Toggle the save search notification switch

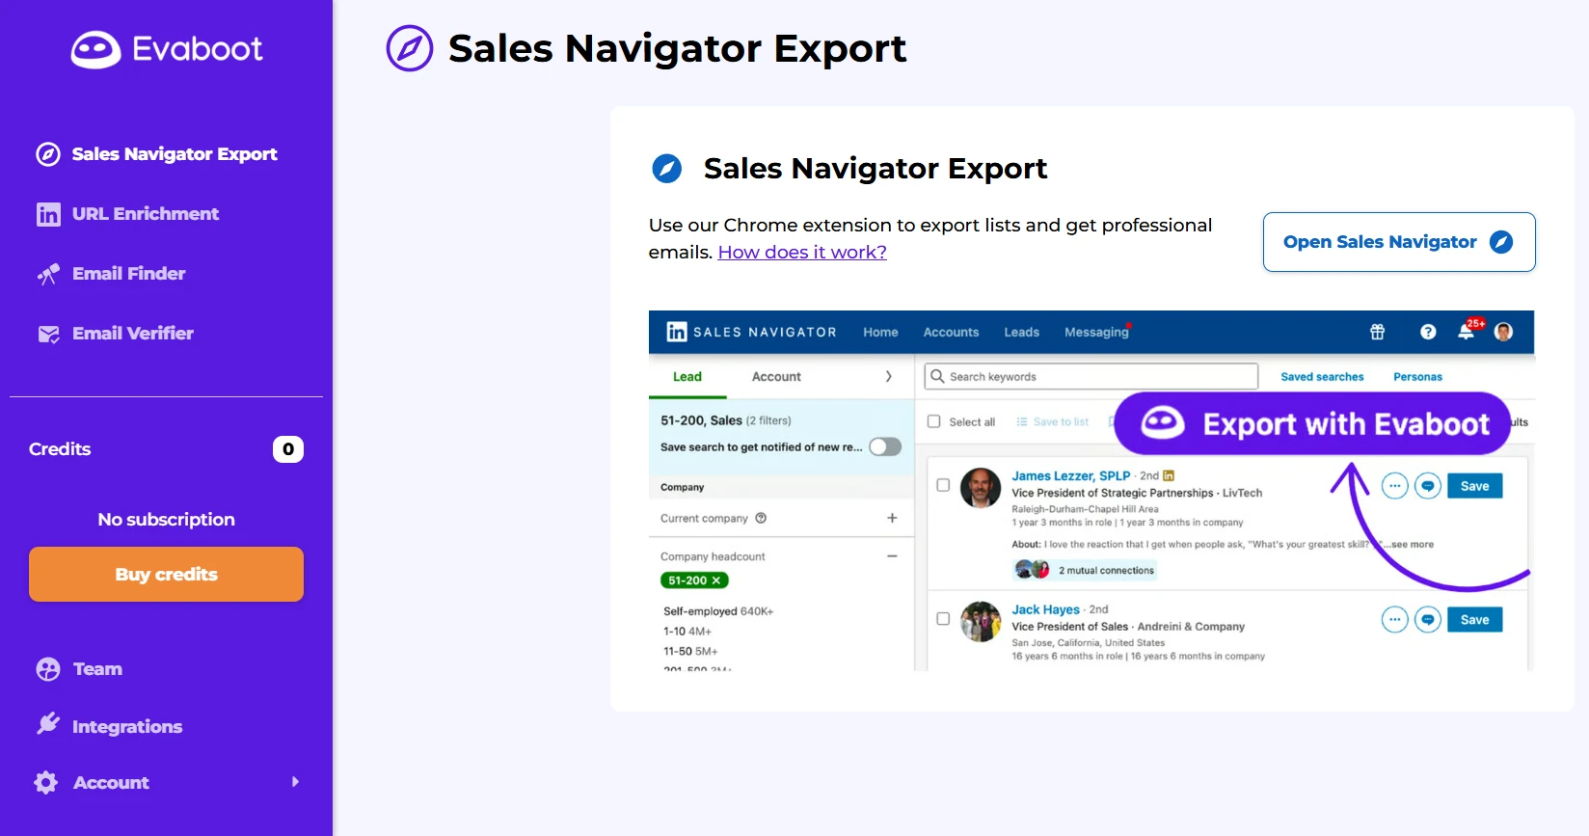(885, 446)
